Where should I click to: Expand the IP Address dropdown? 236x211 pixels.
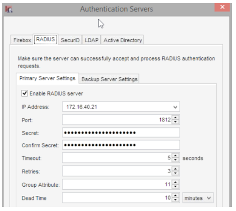tap(175, 108)
